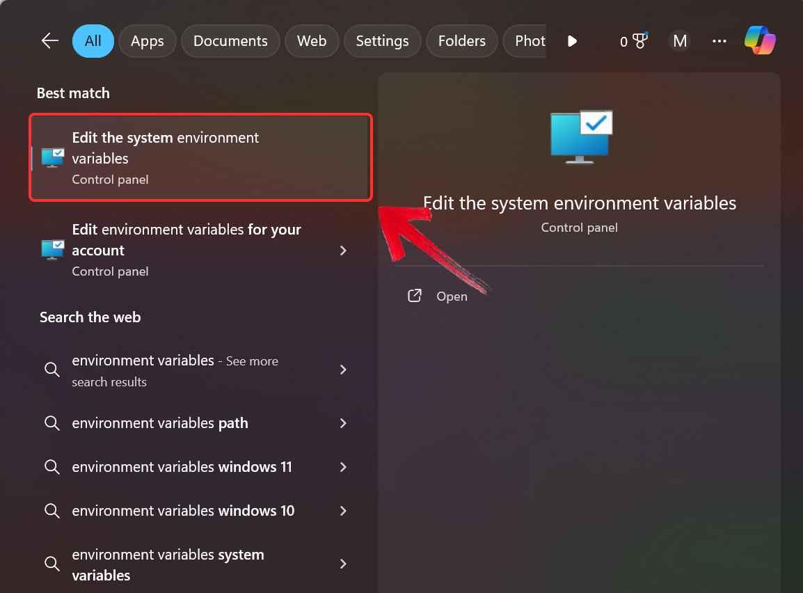Switch to the Apps filter tab
Image resolution: width=803 pixels, height=593 pixels.
pyautogui.click(x=147, y=40)
